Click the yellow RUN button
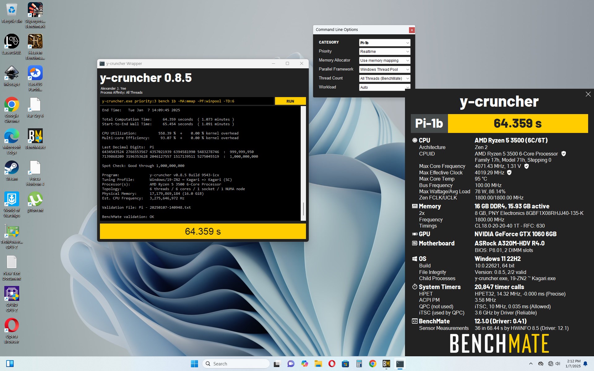 290,101
